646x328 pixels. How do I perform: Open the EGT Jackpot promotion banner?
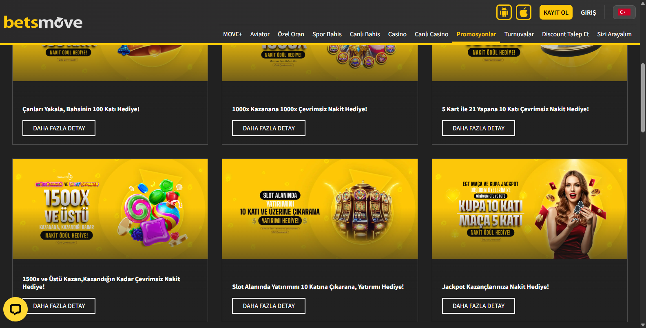click(x=529, y=209)
